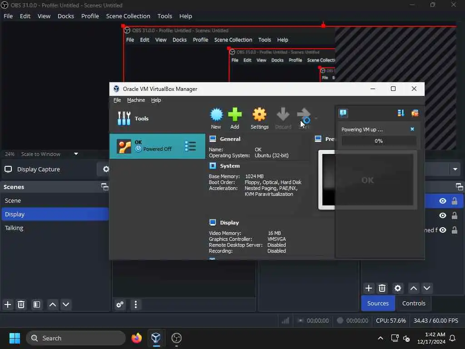Click the Display section header in VirtualBox
Screen dimensions: 465x349
coord(229,223)
